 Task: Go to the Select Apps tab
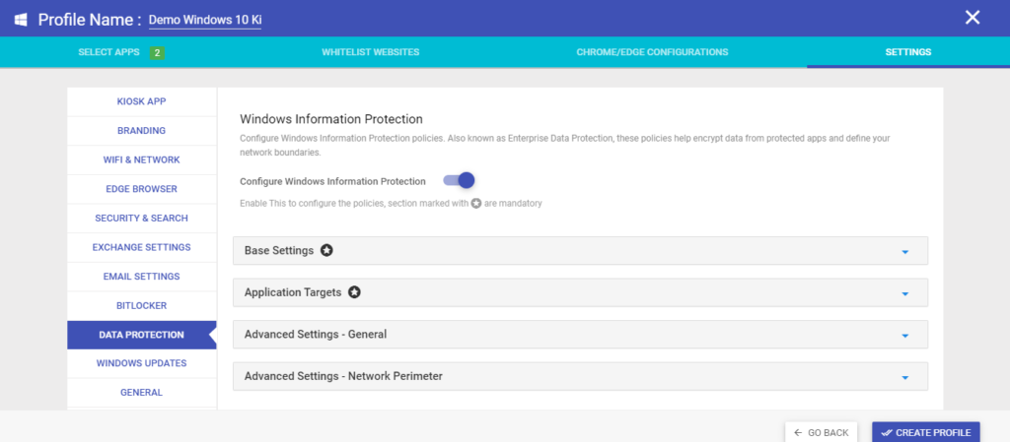tap(108, 52)
